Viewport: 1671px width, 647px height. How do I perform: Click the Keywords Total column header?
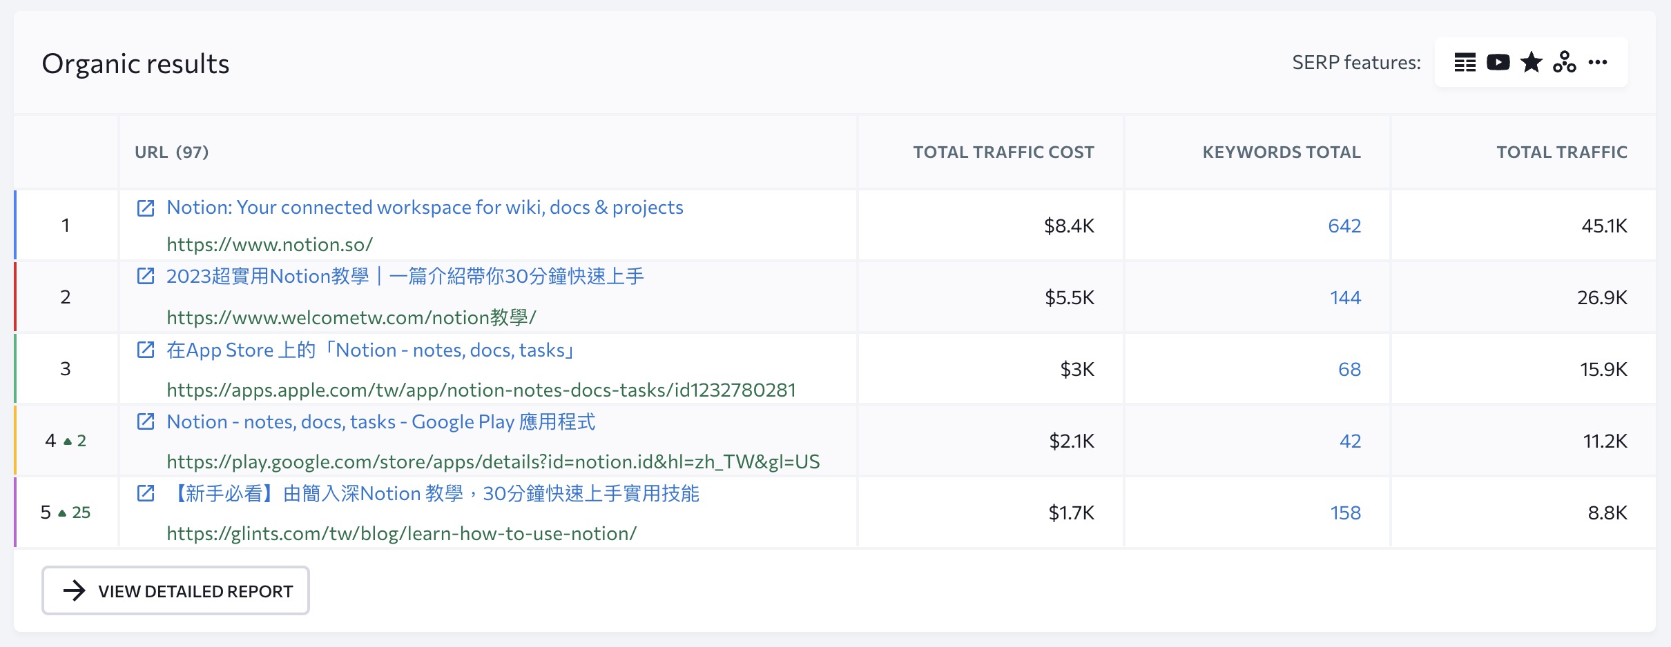click(1282, 152)
